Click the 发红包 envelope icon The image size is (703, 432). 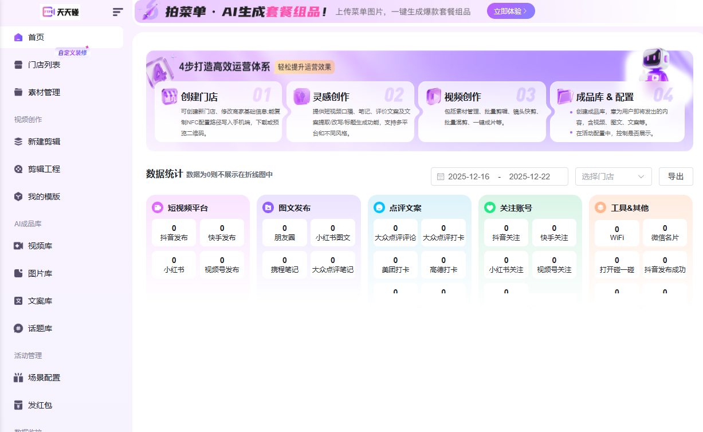coord(18,405)
